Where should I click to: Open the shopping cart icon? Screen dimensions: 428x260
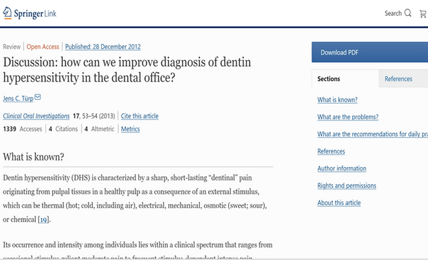423,13
